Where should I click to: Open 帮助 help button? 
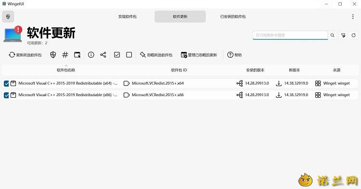234,55
